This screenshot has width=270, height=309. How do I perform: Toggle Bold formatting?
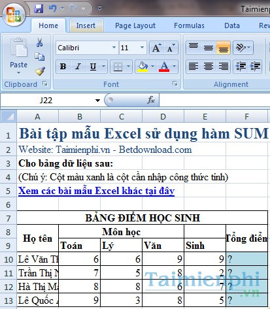tap(63, 67)
